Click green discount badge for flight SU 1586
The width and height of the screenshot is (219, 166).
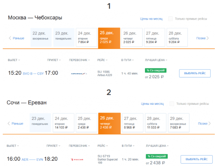click(156, 70)
